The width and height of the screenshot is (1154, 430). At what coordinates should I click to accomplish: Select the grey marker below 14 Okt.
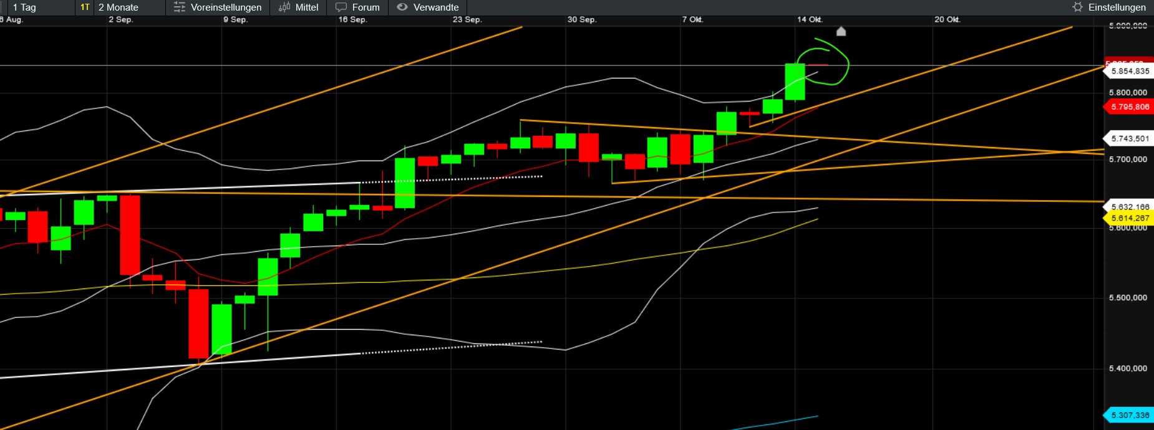[x=841, y=31]
